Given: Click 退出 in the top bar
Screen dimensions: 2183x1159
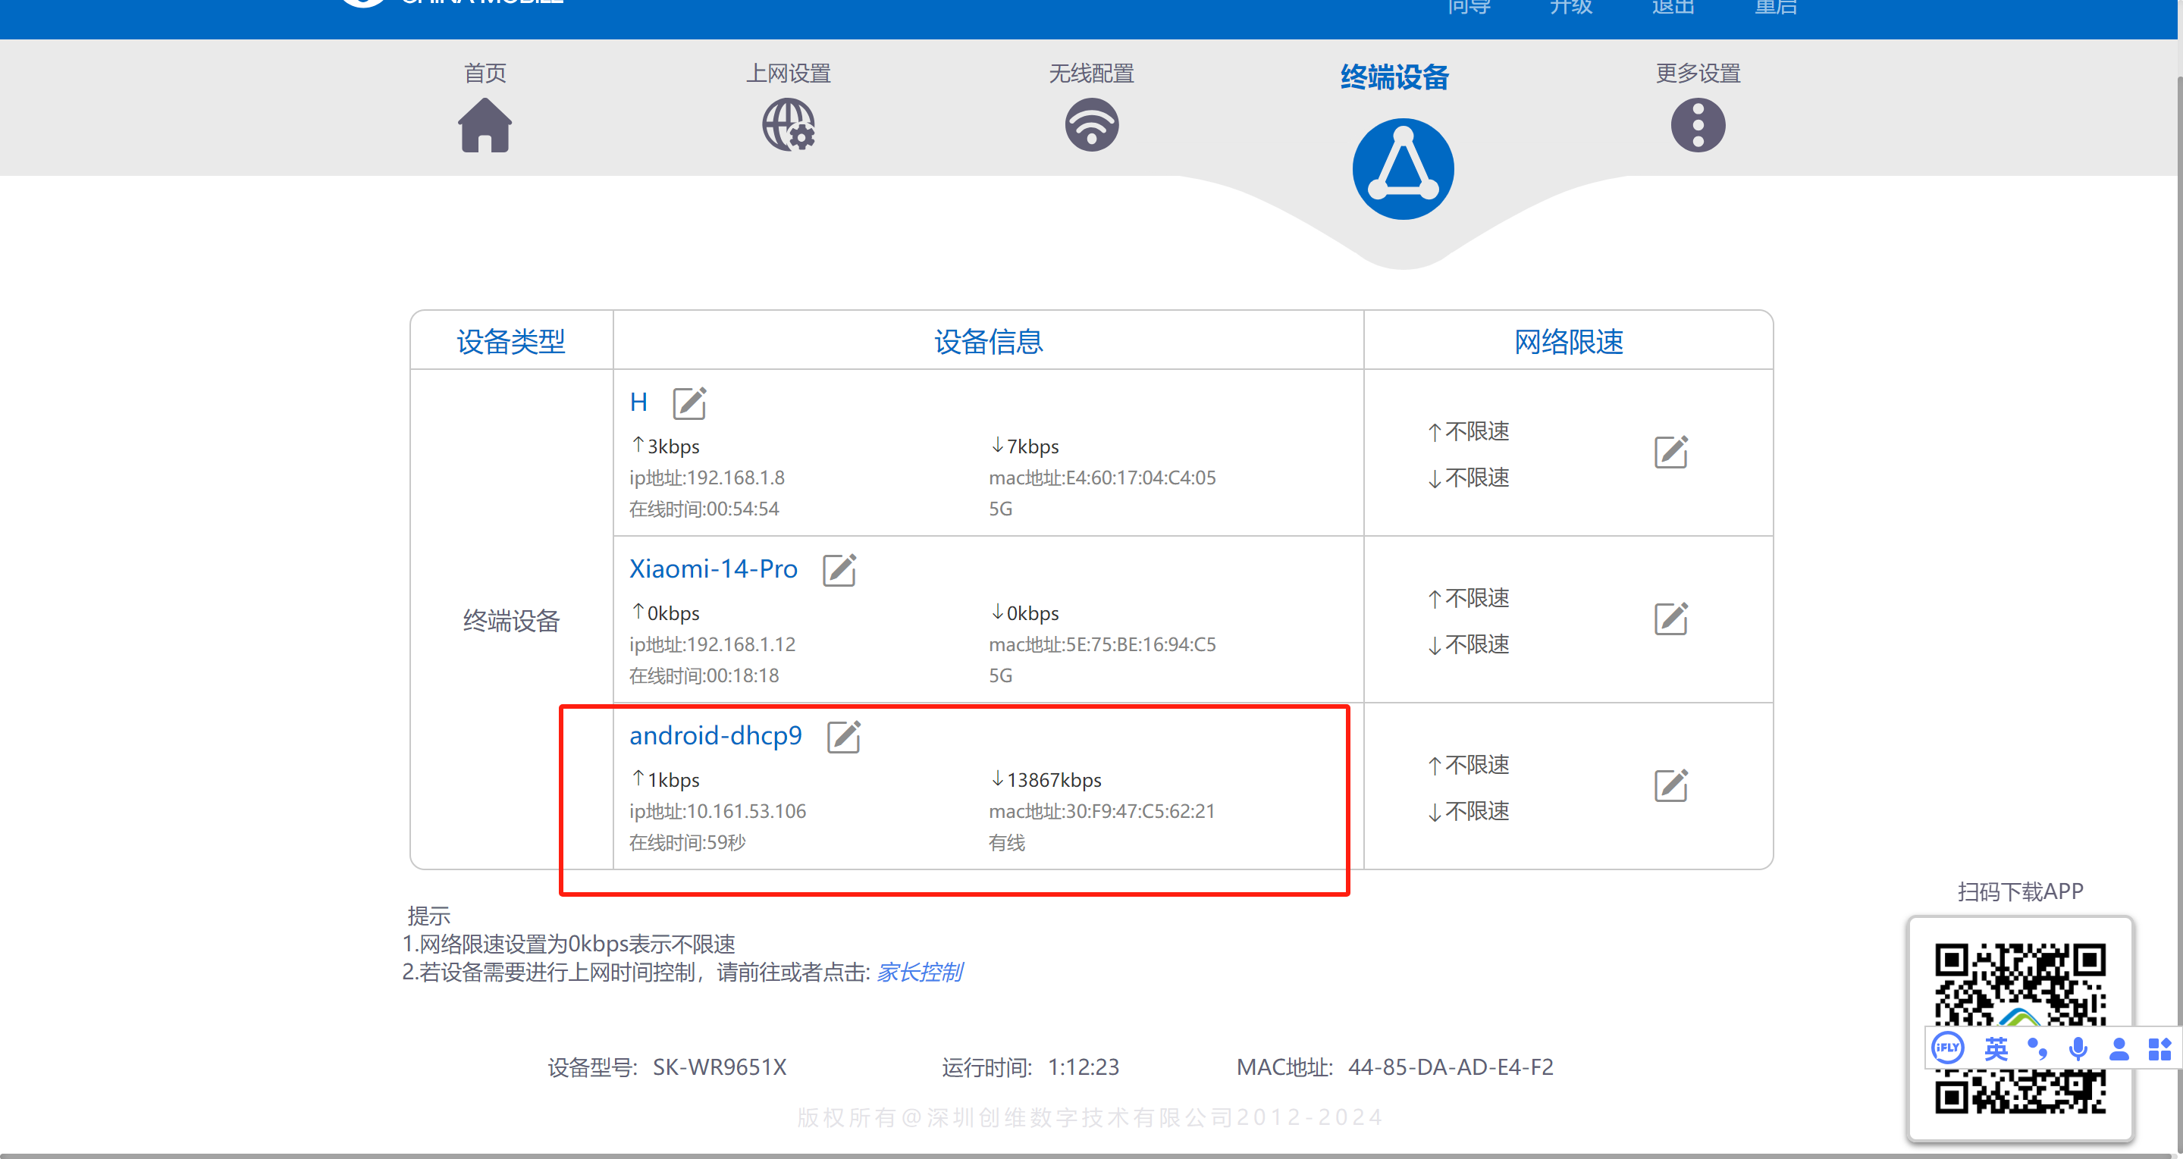Looking at the screenshot, I should pos(1673,7).
